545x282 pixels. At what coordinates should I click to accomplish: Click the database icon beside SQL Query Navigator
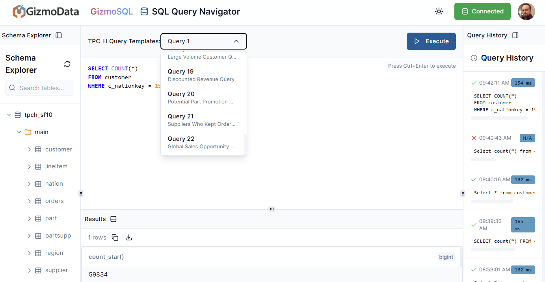[x=143, y=11]
